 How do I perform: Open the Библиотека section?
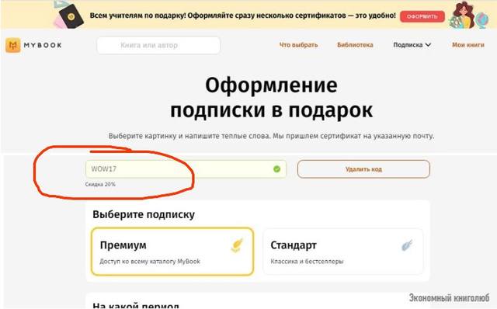point(355,45)
